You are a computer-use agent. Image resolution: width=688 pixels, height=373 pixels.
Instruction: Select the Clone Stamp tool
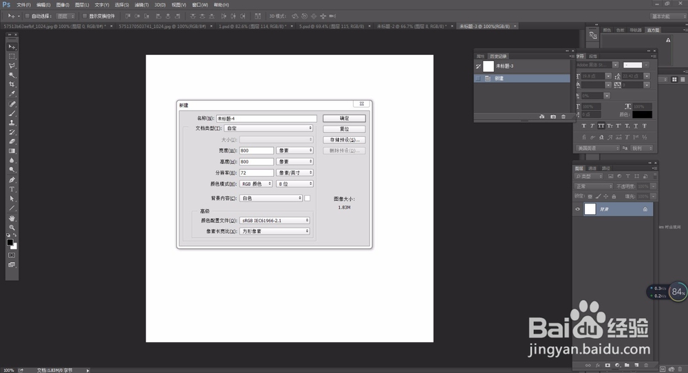(x=12, y=123)
